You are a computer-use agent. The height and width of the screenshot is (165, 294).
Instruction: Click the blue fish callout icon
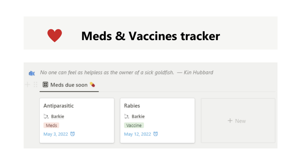click(32, 73)
